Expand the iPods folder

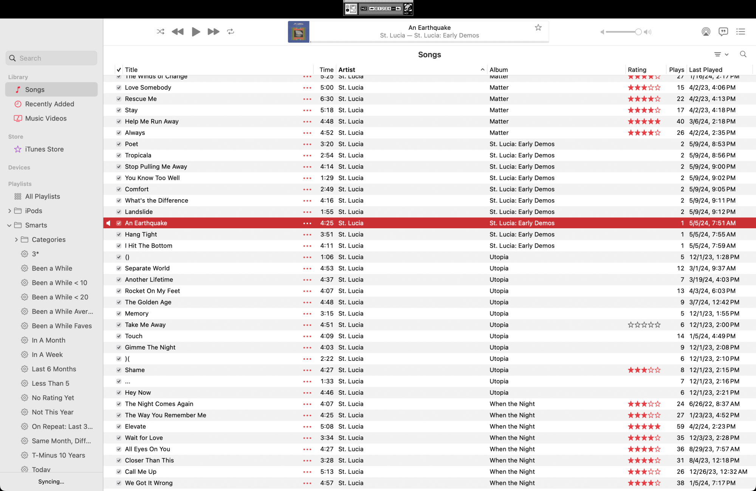(x=9, y=211)
